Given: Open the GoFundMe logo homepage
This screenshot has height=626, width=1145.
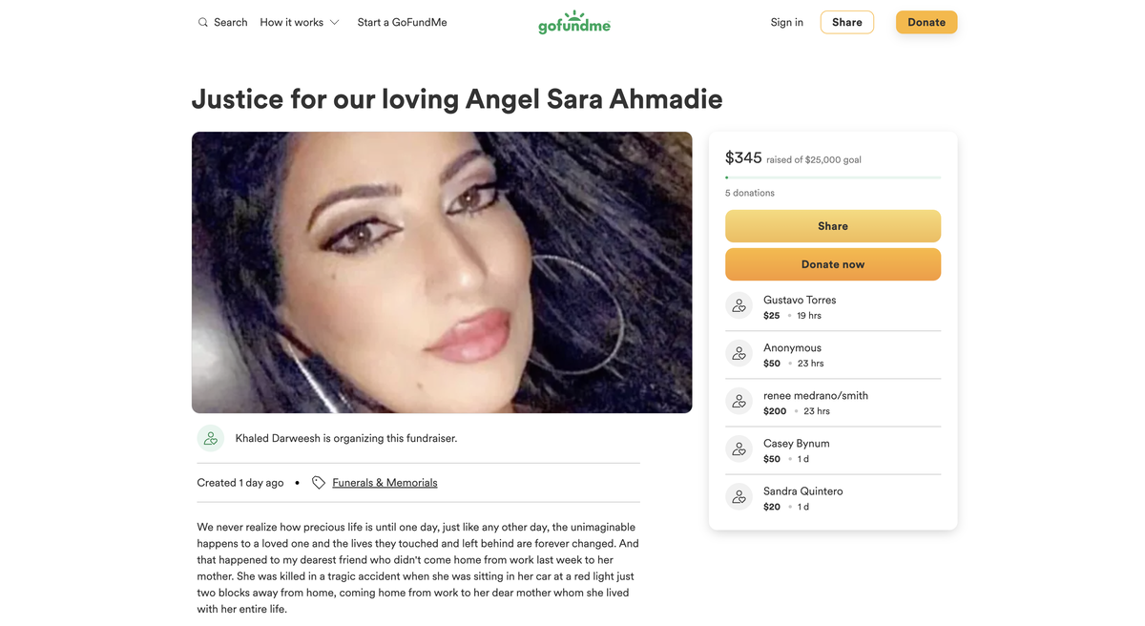Looking at the screenshot, I should pyautogui.click(x=574, y=22).
